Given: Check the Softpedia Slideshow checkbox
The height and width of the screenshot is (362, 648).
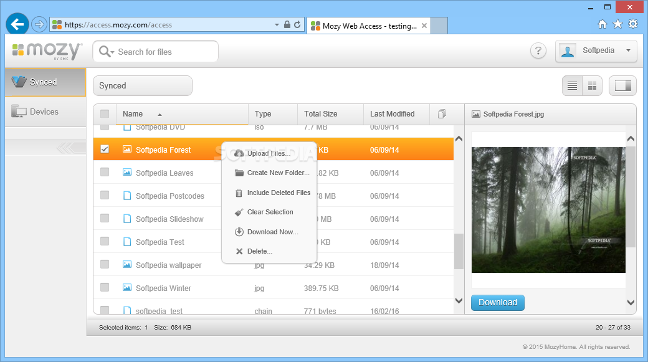Looking at the screenshot, I should (105, 218).
